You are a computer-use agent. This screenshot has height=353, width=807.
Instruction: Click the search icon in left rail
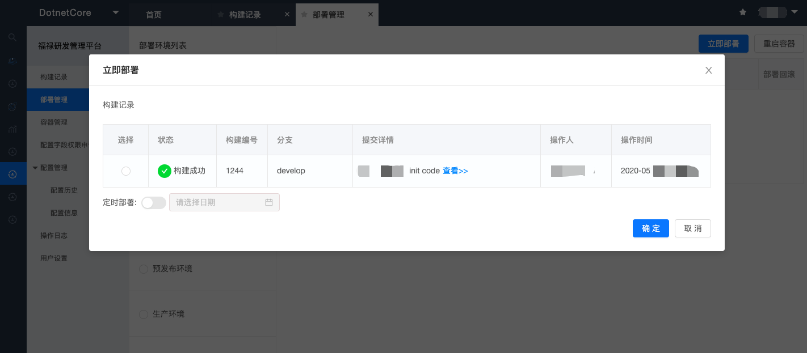tap(12, 37)
